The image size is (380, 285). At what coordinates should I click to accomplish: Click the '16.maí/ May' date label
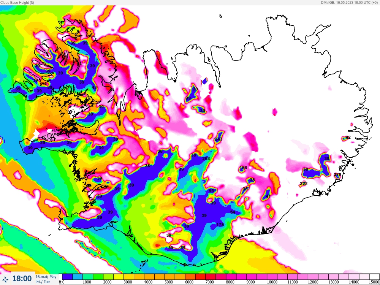46,277
